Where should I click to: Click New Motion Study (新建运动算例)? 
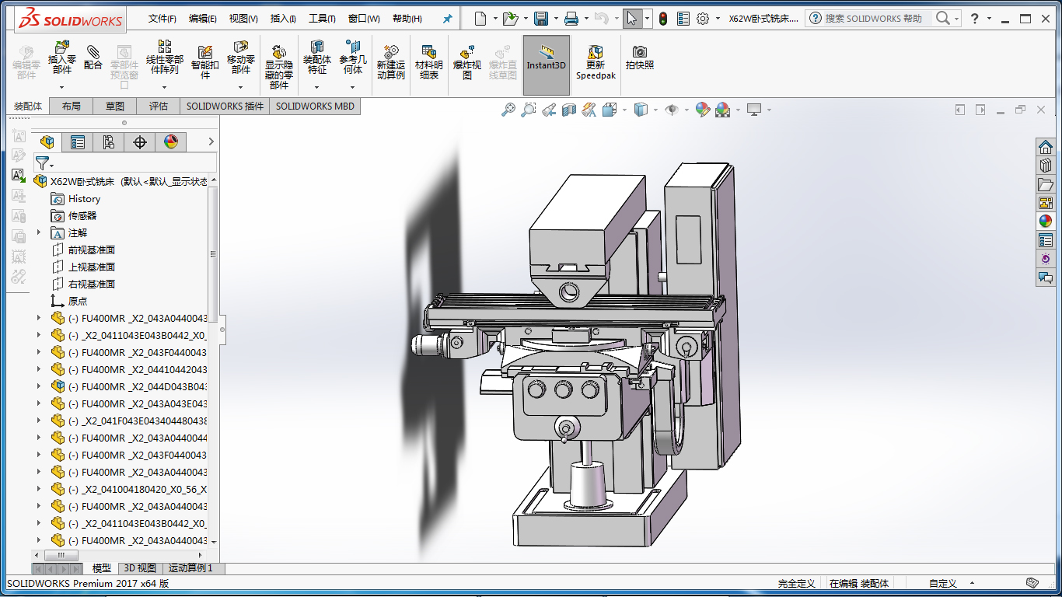click(391, 62)
